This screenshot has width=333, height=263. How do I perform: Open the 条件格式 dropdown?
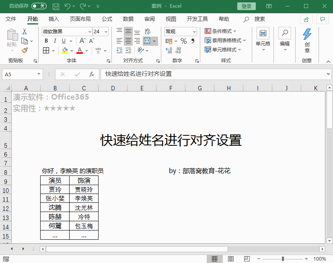click(220, 31)
